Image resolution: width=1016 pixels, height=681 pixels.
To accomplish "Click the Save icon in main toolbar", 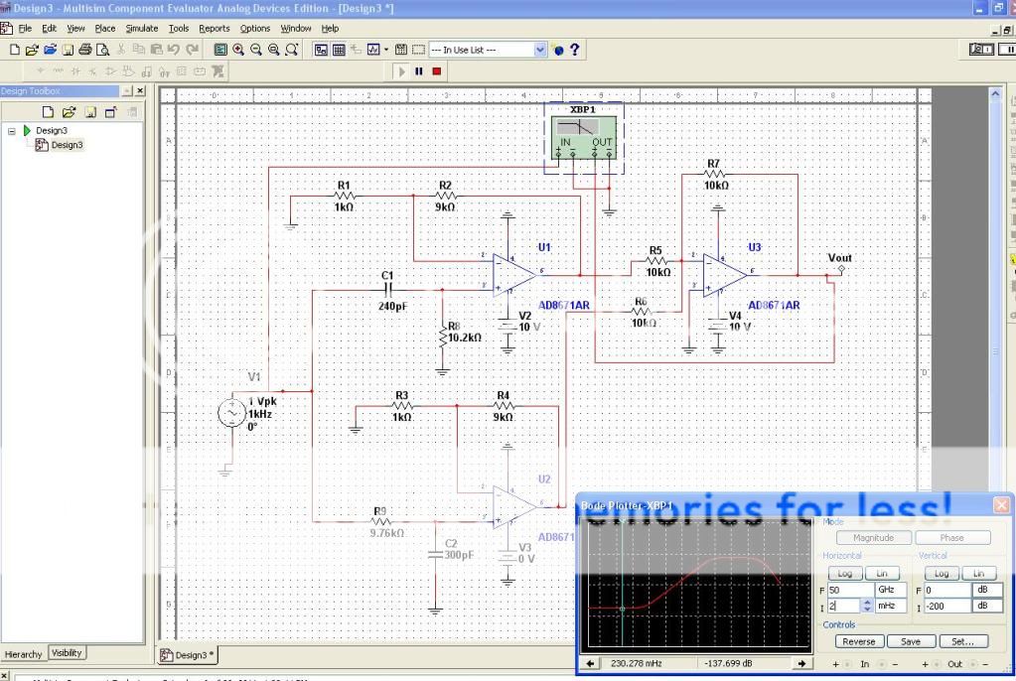I will coord(68,50).
